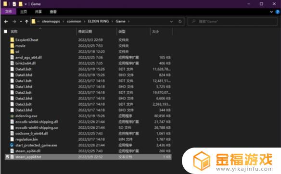Image resolution: width=281 pixels, height=174 pixels.
Task: Refresh the Game folder view
Action: click(x=180, y=22)
